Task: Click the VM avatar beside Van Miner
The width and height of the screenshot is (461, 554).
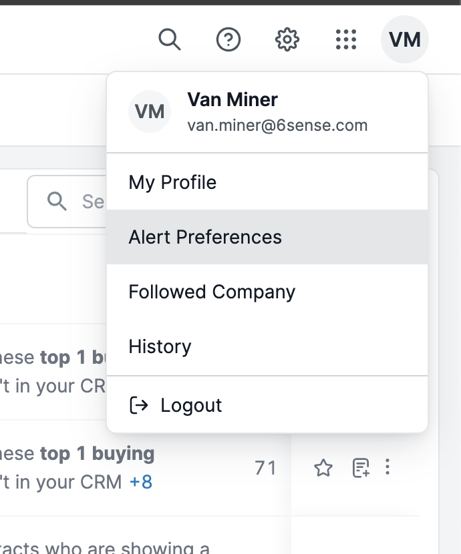Action: point(150,111)
